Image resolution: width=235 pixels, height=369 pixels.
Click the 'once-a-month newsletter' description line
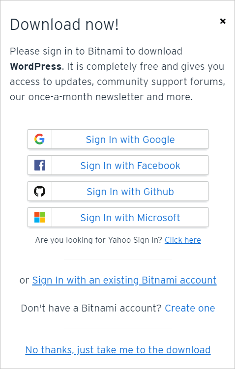(101, 97)
